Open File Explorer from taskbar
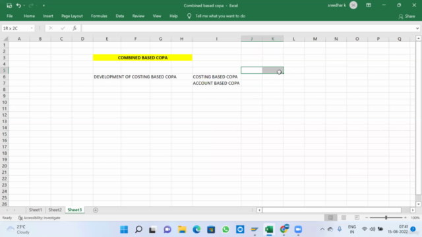The height and width of the screenshot is (237, 422). click(182, 230)
